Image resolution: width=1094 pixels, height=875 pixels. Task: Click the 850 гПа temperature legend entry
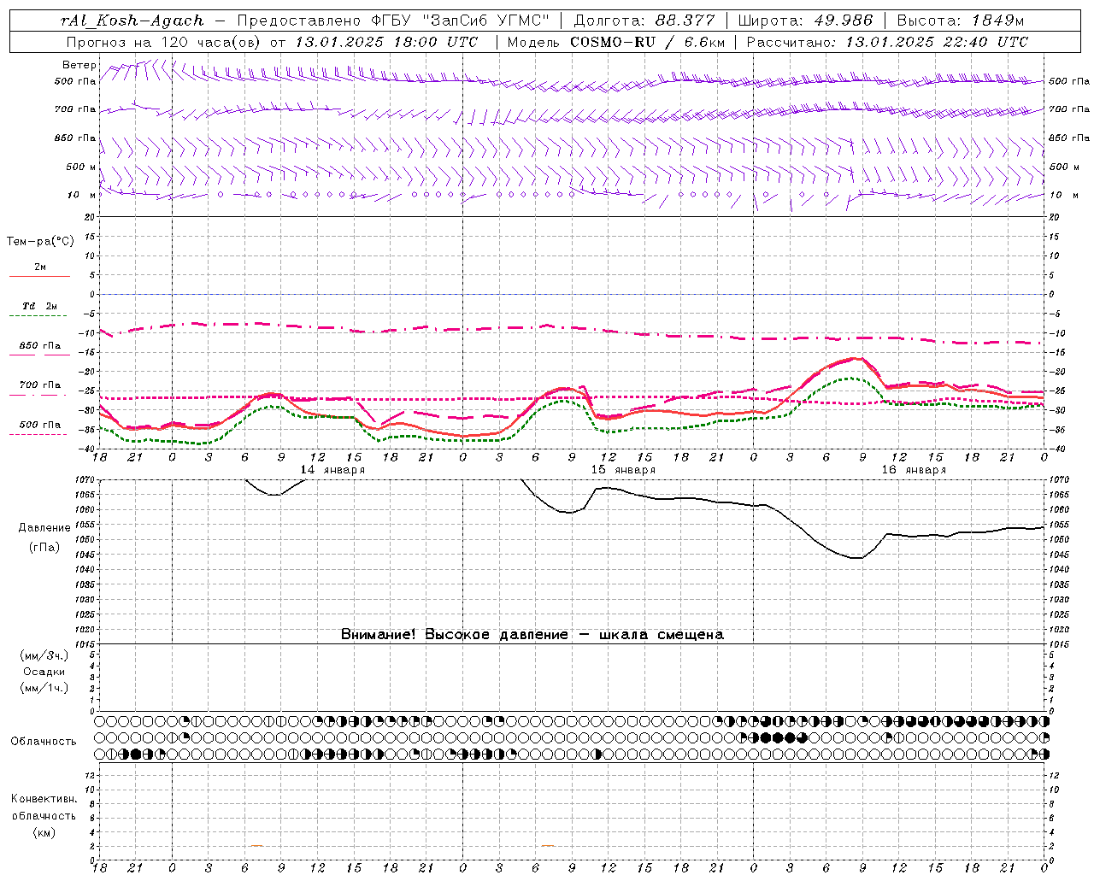point(40,346)
